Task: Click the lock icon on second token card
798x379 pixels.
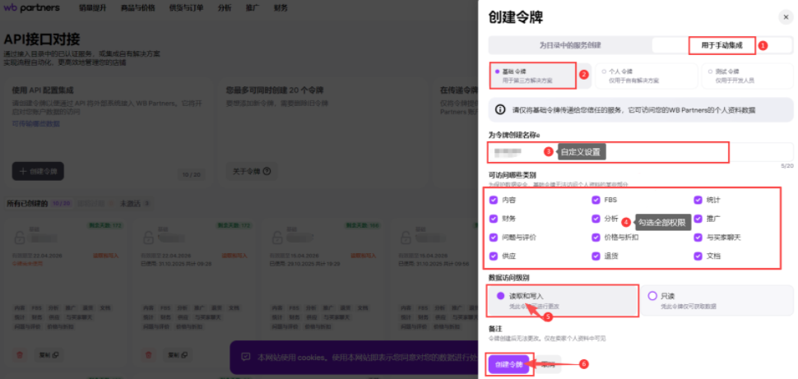Action: click(x=149, y=239)
